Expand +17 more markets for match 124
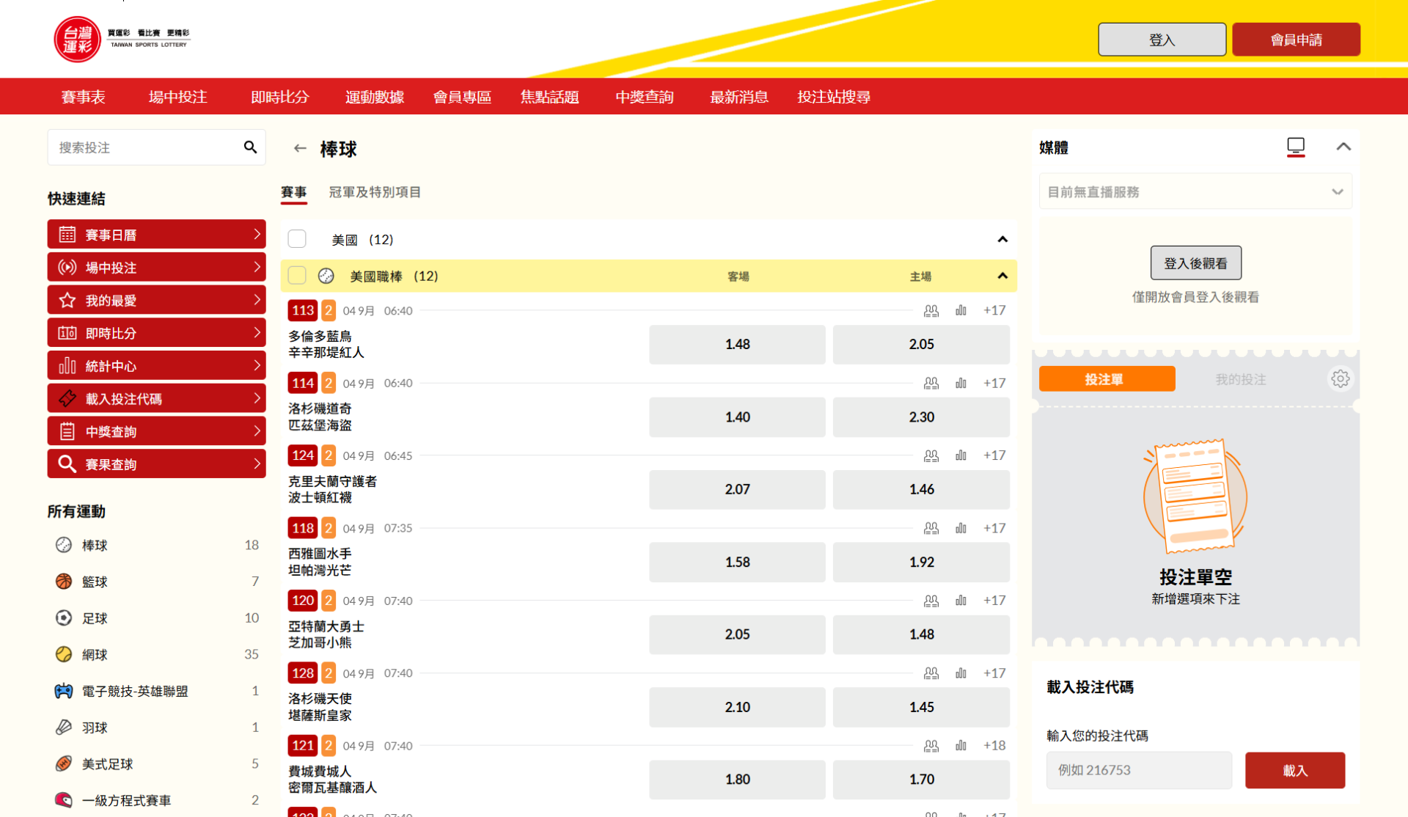 coord(994,456)
